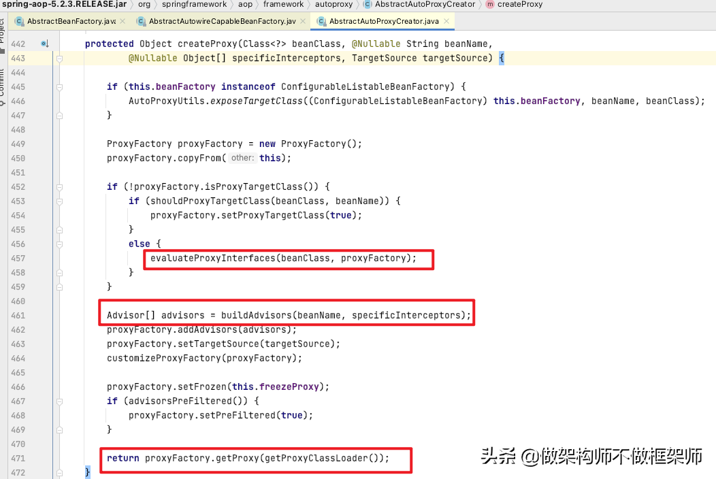Click the TargetSource parameter type on line 443
Viewport: 716px width, 479px height.
pyautogui.click(x=384, y=58)
